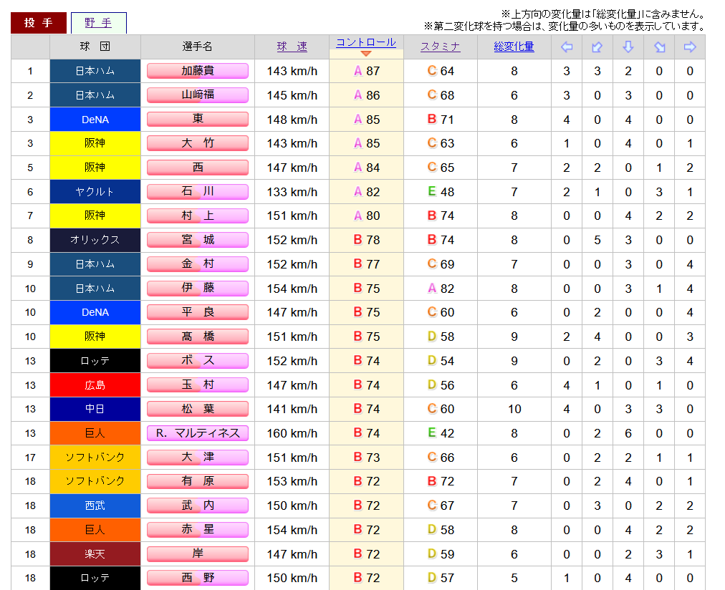Screen dimensions: 725x590
Task: Sort by down-left arrow pitch movement
Action: pyautogui.click(x=597, y=47)
